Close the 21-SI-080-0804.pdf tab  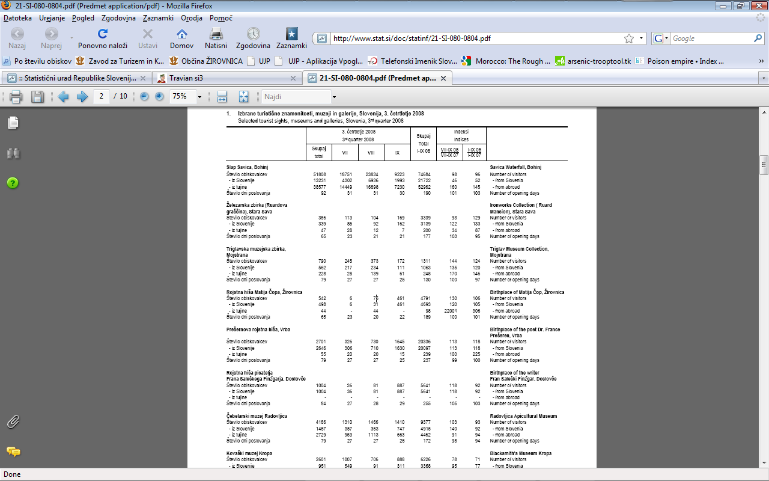tap(443, 78)
